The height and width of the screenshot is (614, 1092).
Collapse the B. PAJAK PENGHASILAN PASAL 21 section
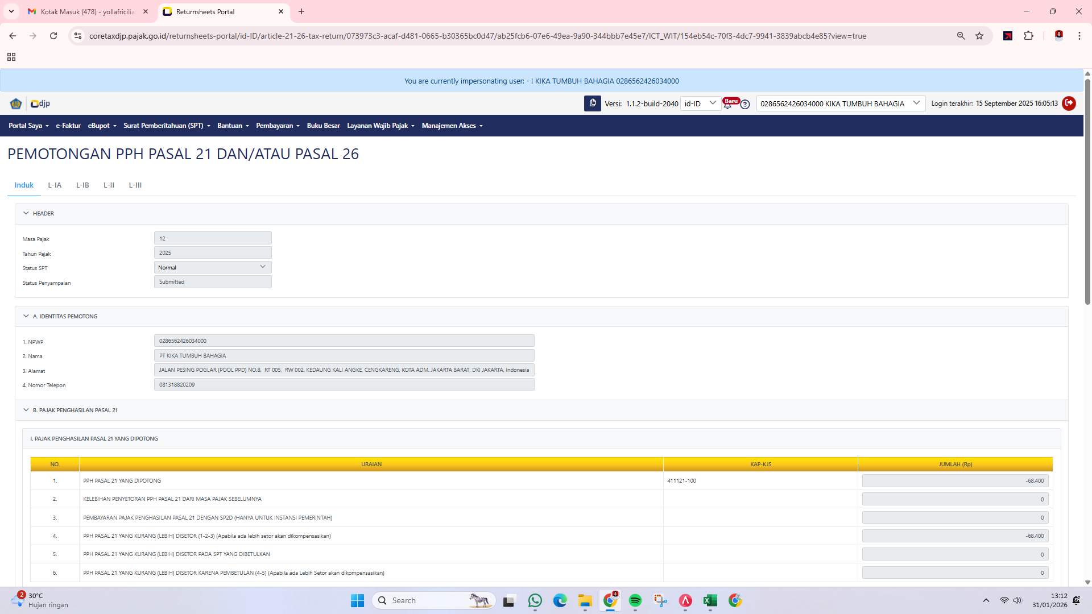(26, 409)
